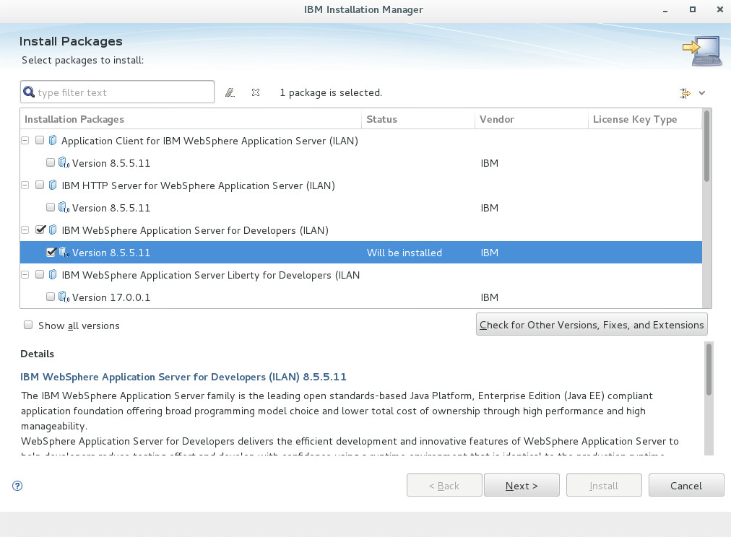Click version icon of Version 17.0.0.1
The height and width of the screenshot is (537, 731).
click(64, 297)
